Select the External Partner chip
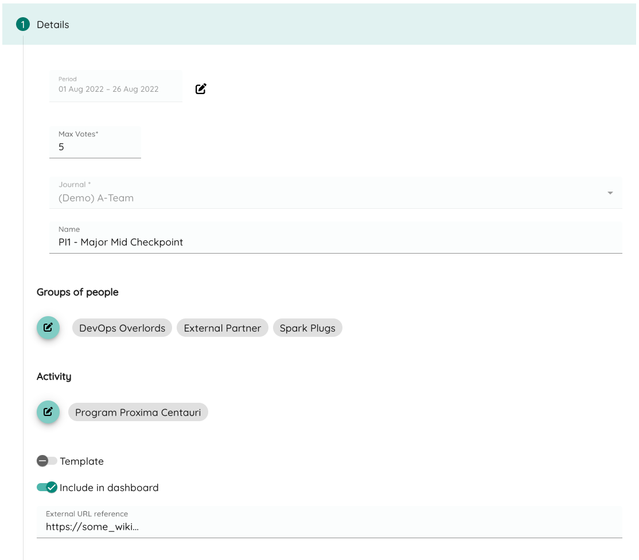Viewport: 639px width, 560px height. coord(222,328)
